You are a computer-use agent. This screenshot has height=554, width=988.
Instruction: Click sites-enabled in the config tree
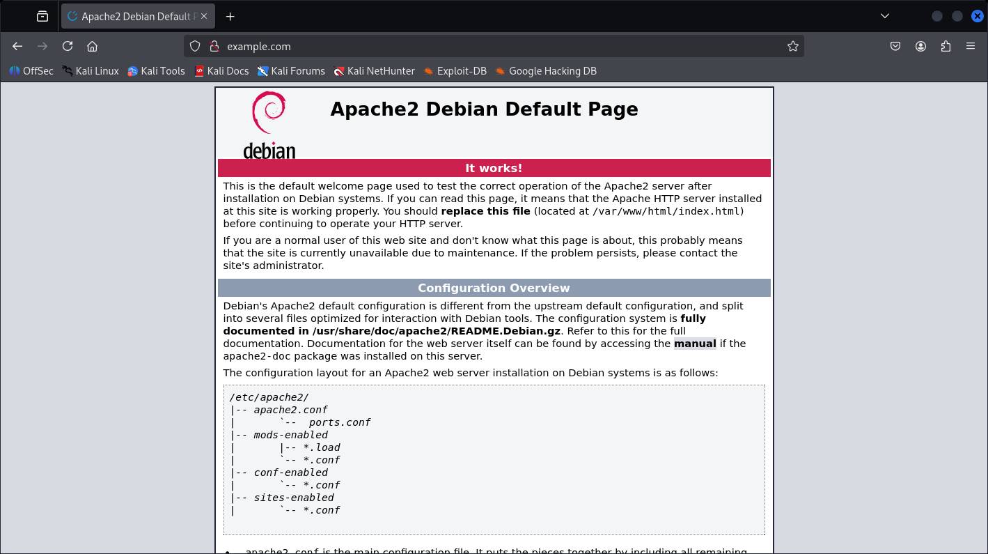294,498
